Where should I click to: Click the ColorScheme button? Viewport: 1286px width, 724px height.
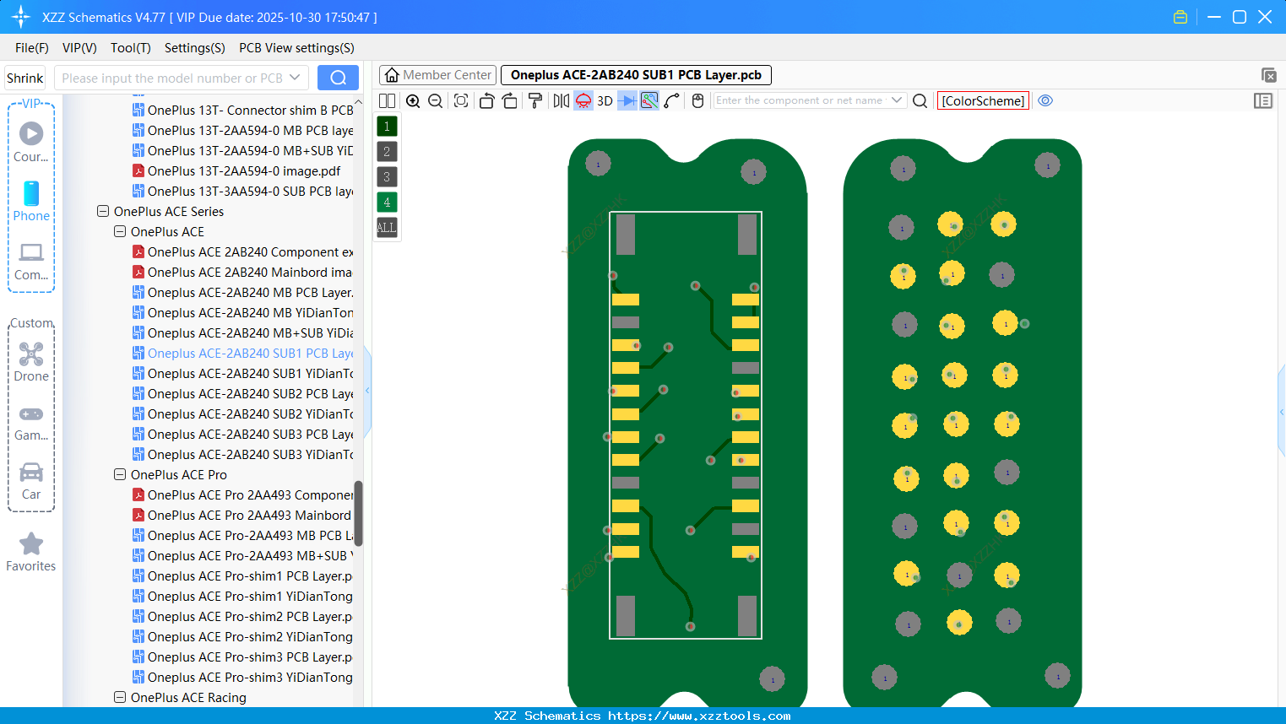tap(982, 100)
